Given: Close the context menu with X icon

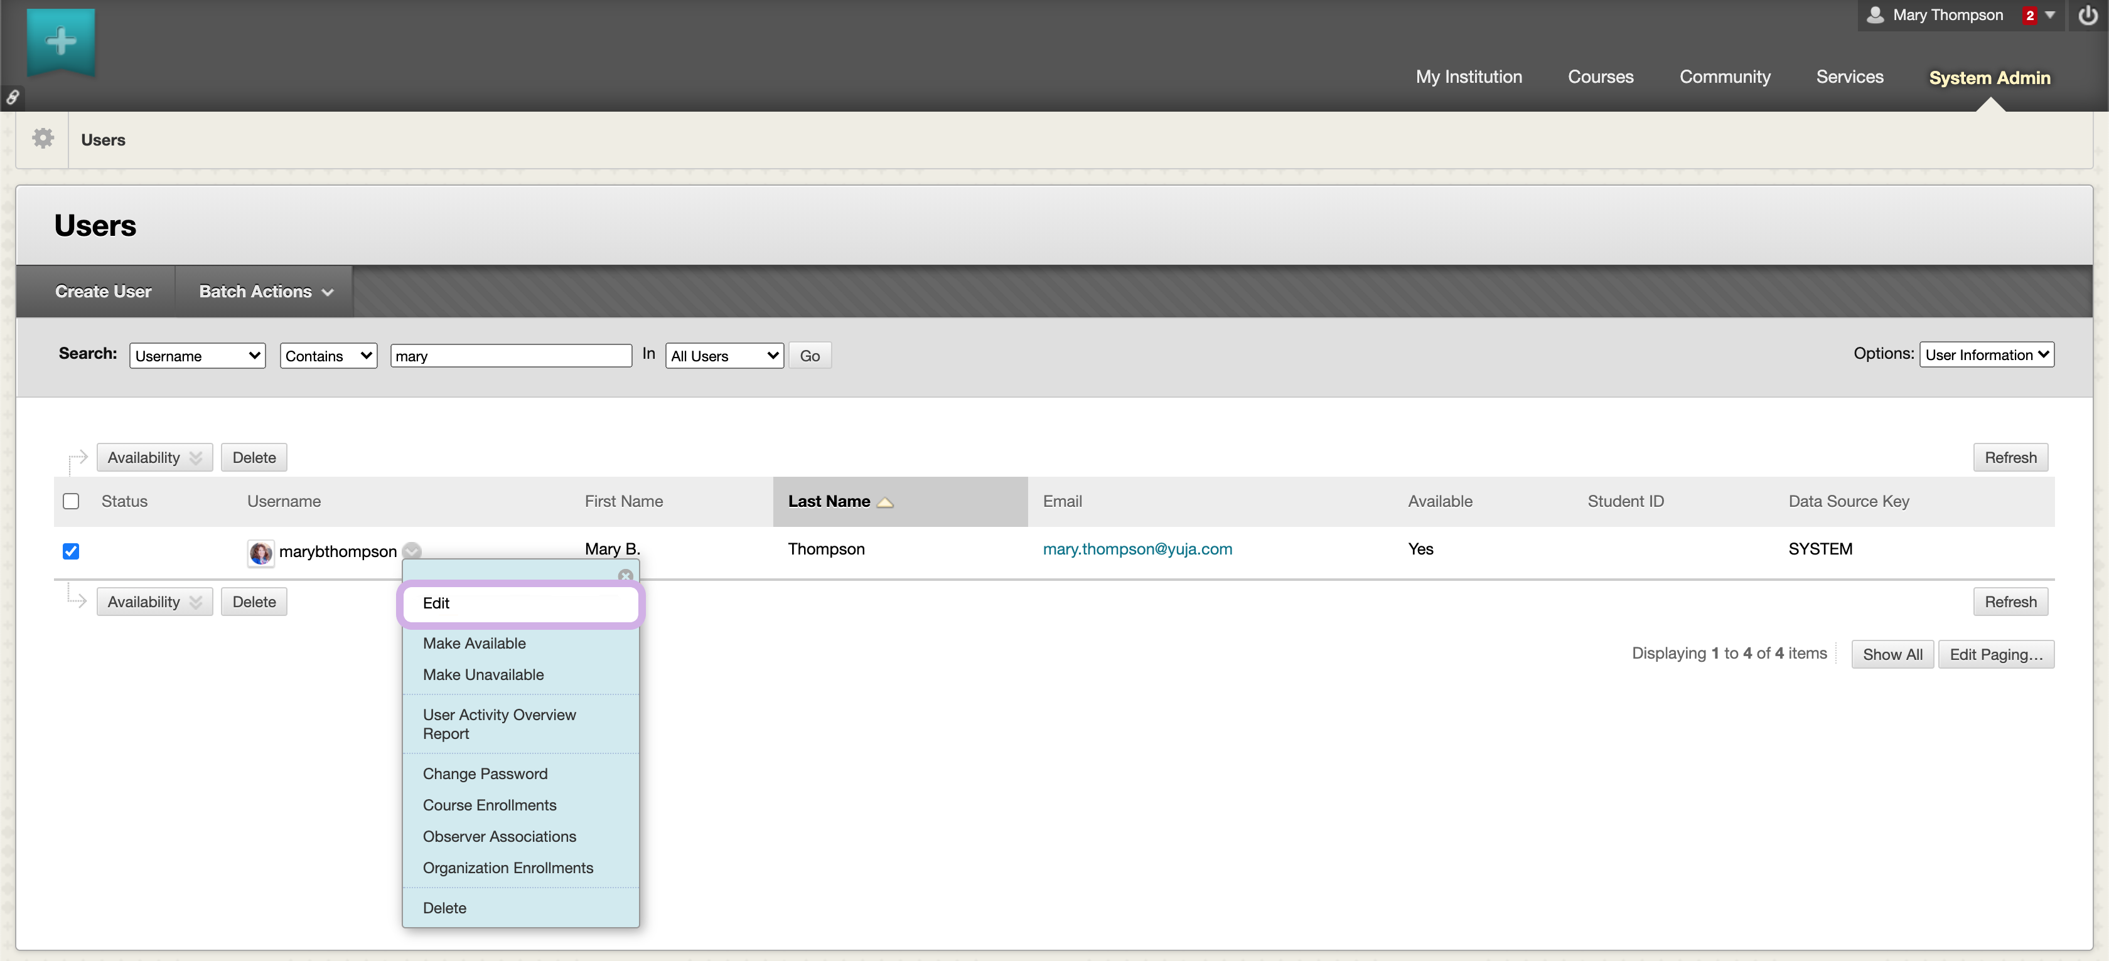Looking at the screenshot, I should point(626,576).
